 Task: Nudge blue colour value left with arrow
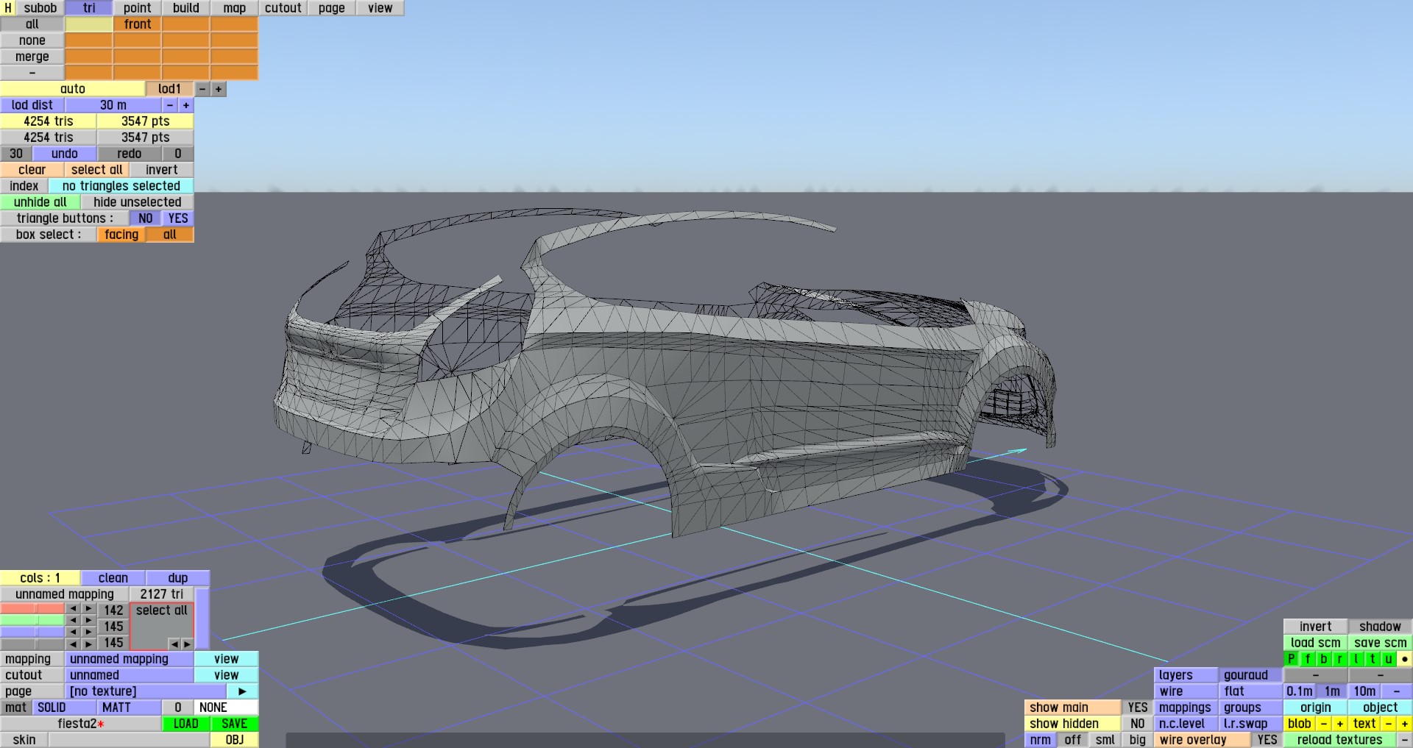[73, 633]
